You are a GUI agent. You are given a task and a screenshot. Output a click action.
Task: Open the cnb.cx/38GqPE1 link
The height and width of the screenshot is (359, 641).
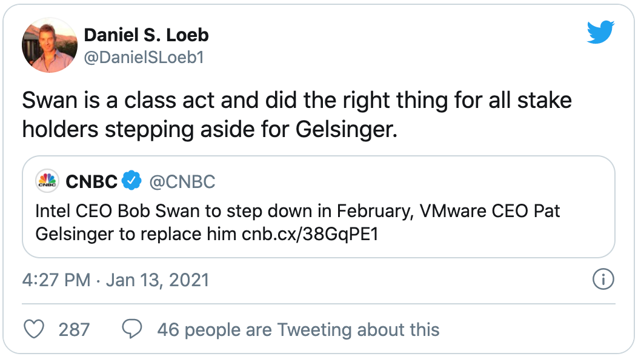pos(310,234)
